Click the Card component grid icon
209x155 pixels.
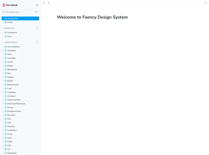pos(5,88)
